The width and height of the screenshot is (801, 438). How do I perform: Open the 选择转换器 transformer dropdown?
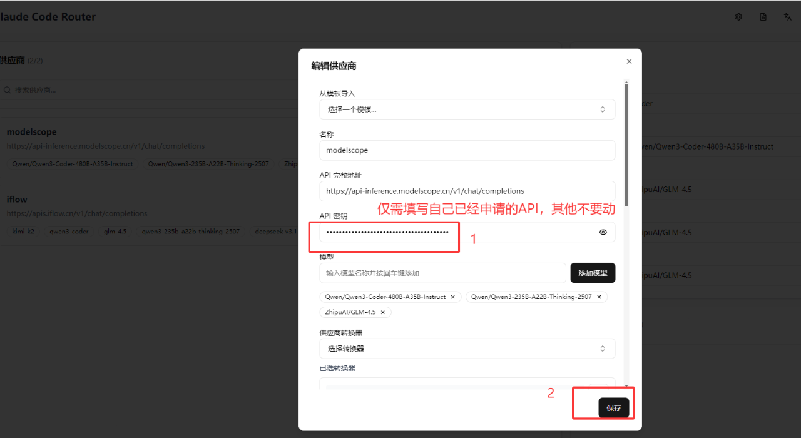pyautogui.click(x=467, y=349)
